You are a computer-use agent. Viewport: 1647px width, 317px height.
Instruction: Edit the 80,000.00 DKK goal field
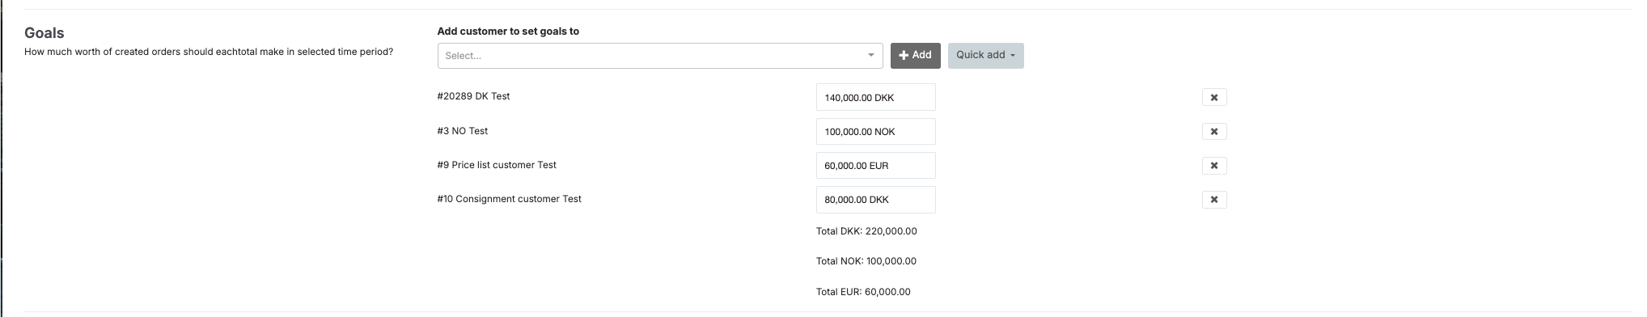click(x=875, y=199)
